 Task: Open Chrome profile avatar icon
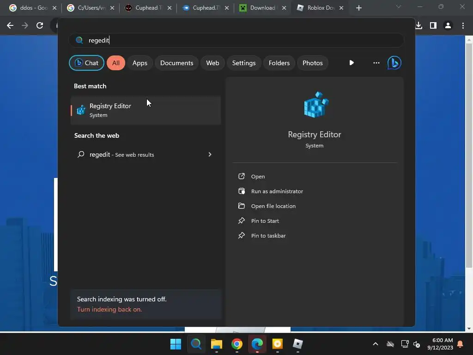click(448, 25)
